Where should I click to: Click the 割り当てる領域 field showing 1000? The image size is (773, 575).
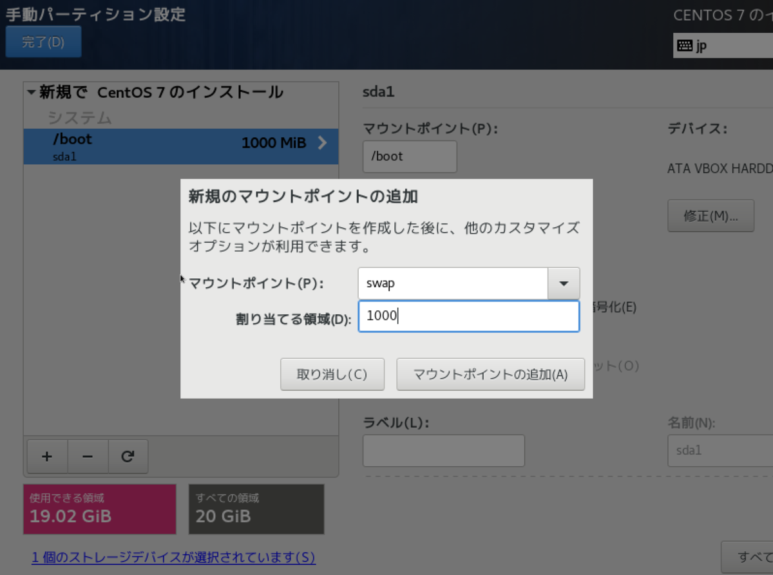tap(468, 316)
